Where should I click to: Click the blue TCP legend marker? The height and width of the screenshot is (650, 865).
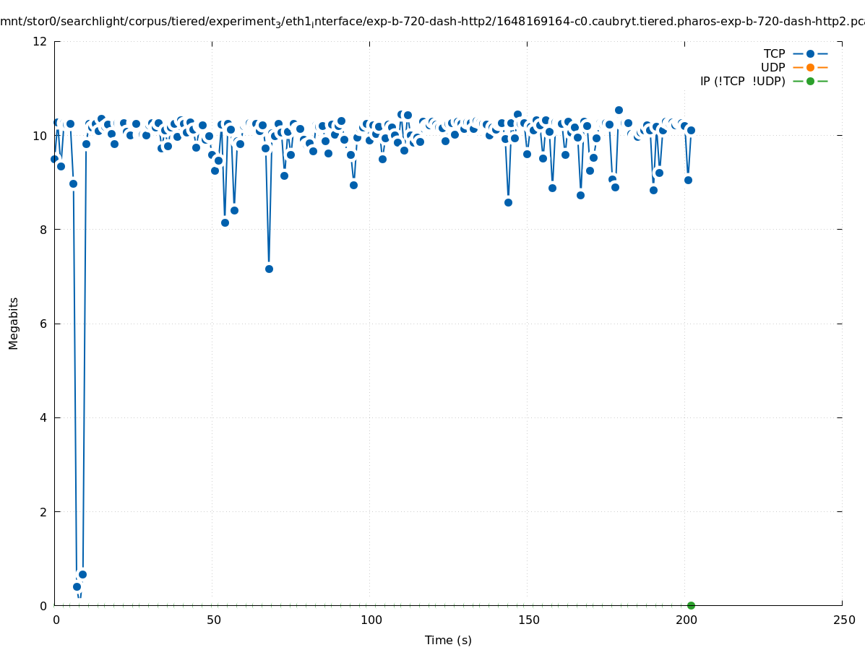coord(810,53)
